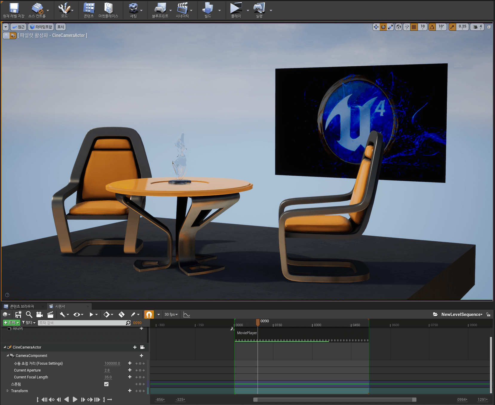Toggle camera view for piloted actor
This screenshot has height=405, width=495.
pos(13,36)
